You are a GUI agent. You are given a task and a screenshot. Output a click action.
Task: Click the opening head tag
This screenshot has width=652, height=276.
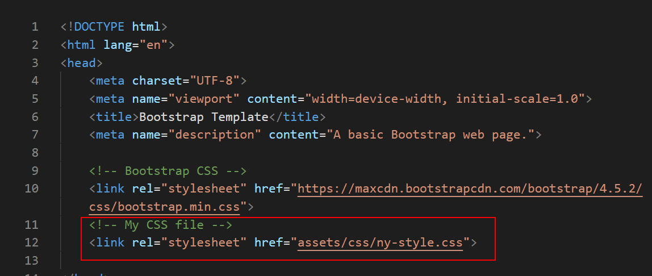tap(81, 63)
